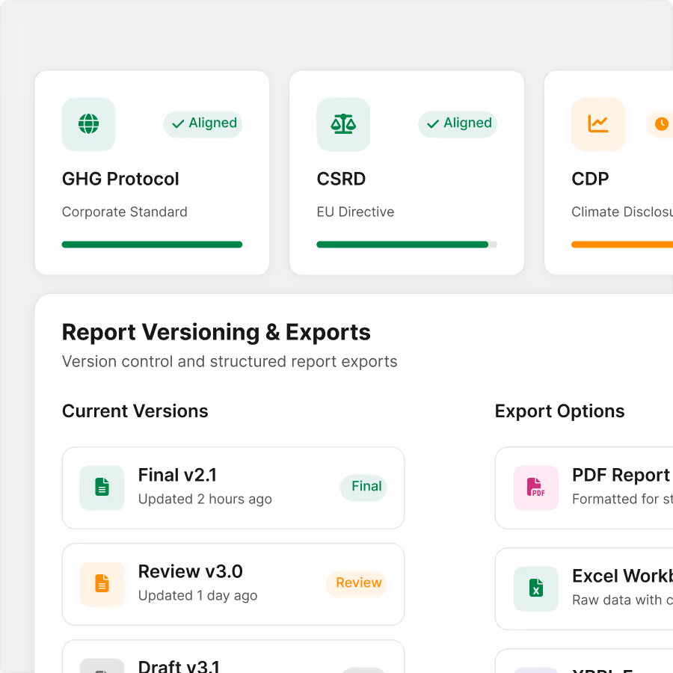The height and width of the screenshot is (673, 673).
Task: Click the Version control and structured report exports text
Action: point(230,362)
